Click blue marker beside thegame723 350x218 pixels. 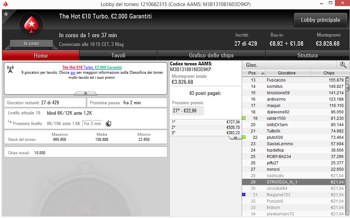pos(244,195)
